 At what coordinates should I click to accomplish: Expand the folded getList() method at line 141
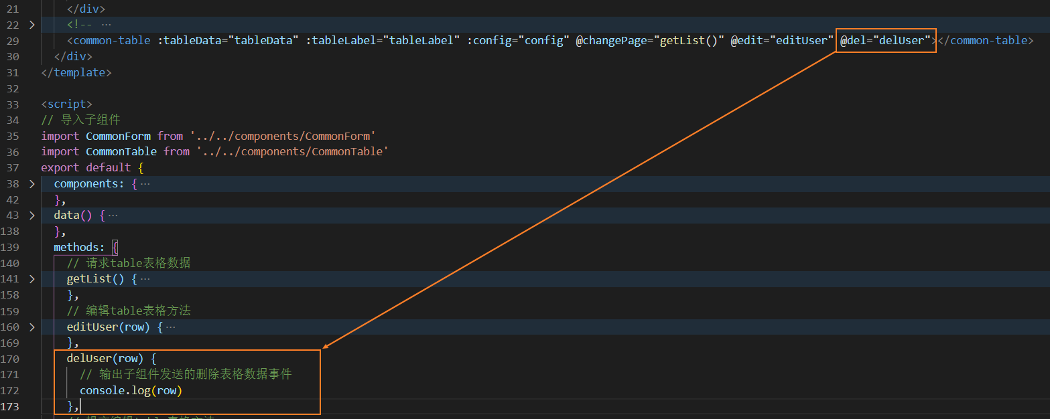32,279
